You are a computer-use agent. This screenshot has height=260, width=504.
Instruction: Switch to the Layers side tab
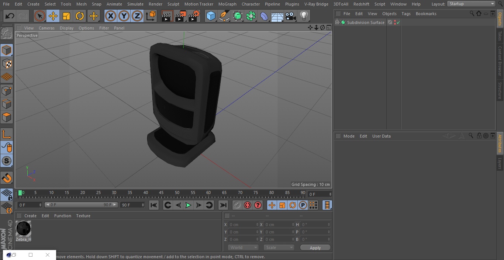click(x=500, y=163)
